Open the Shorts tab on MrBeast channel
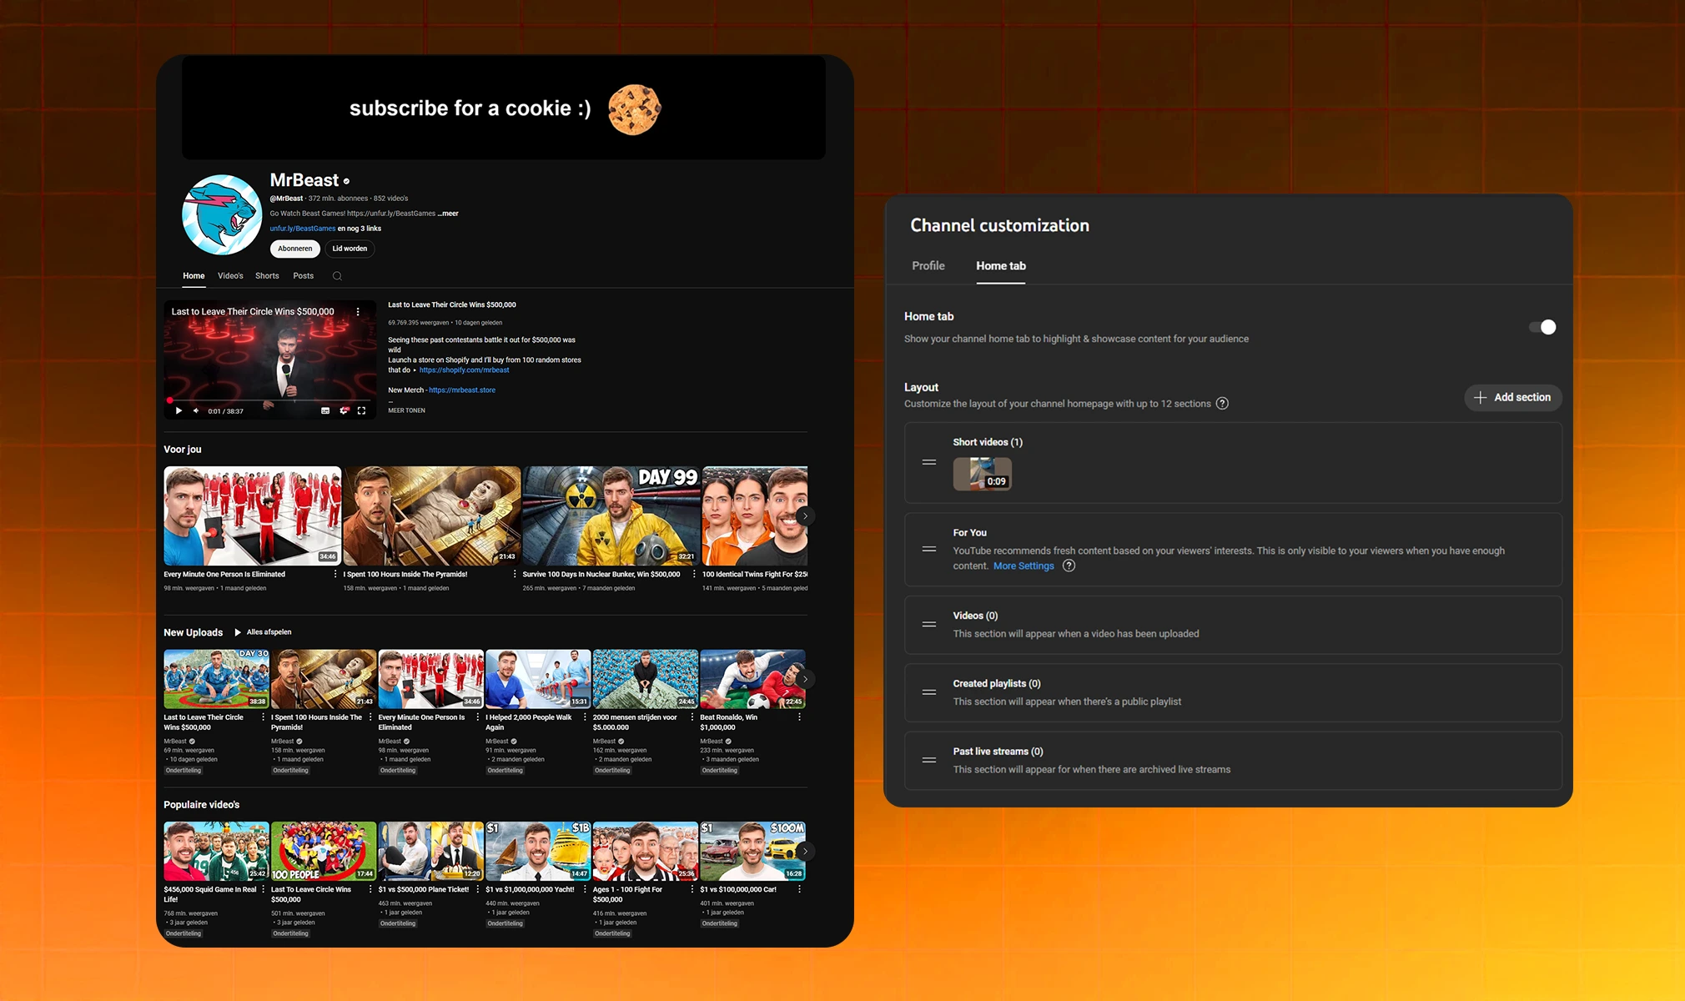This screenshot has height=1001, width=1685. click(x=267, y=276)
